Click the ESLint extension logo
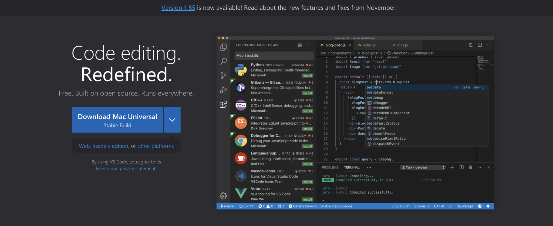 point(241,123)
